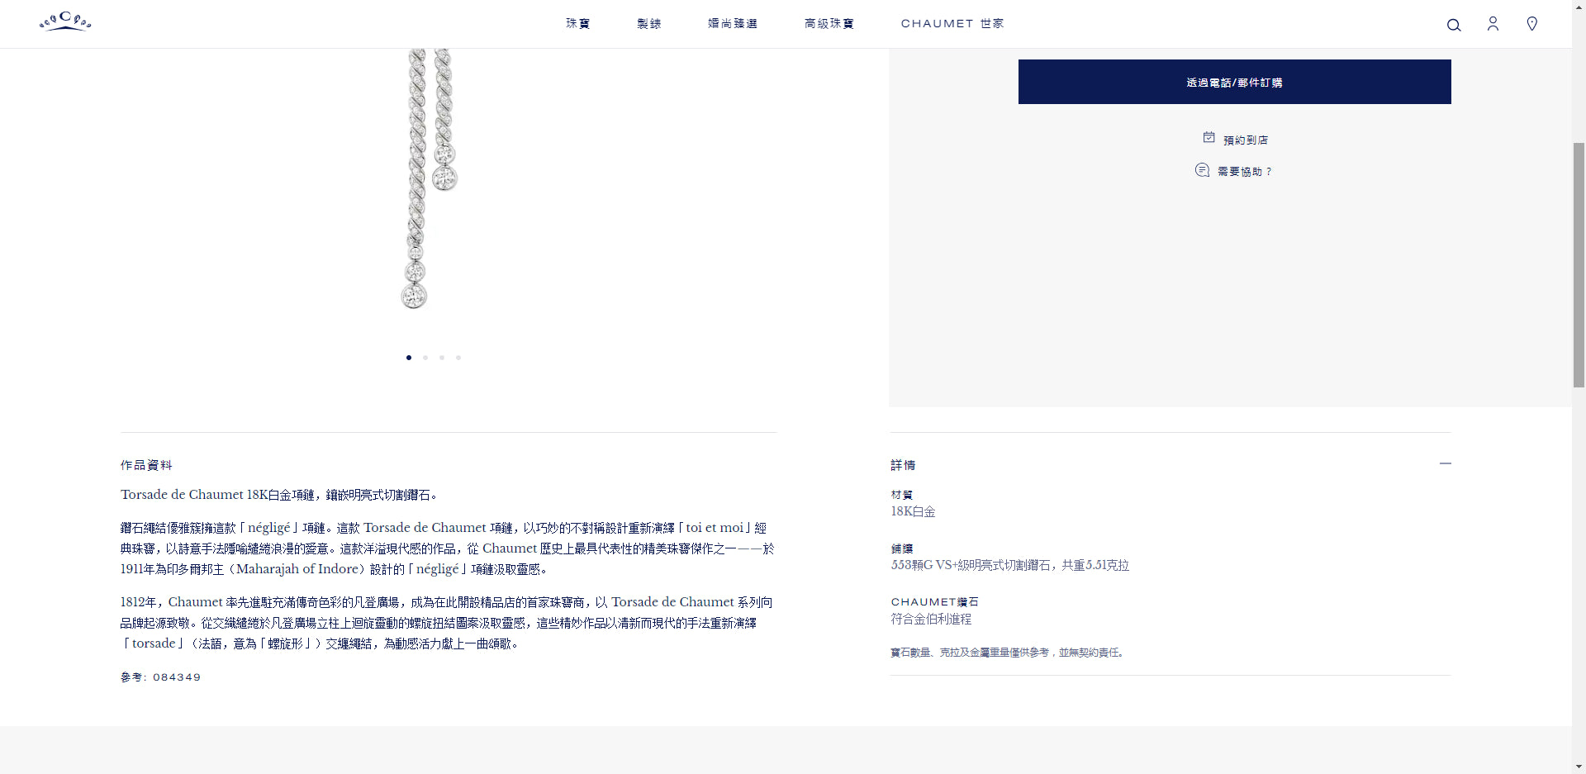Image resolution: width=1586 pixels, height=774 pixels.
Task: Open the 婚尚臻選 menu
Action: (733, 24)
